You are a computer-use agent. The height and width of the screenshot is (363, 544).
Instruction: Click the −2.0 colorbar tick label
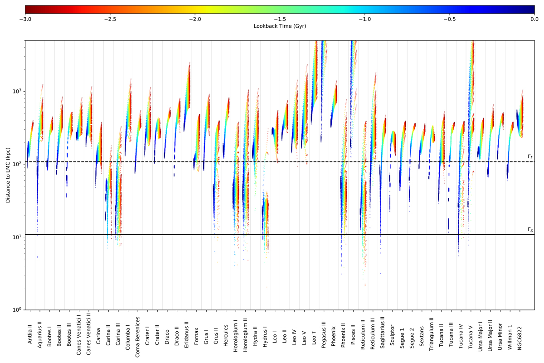point(195,19)
